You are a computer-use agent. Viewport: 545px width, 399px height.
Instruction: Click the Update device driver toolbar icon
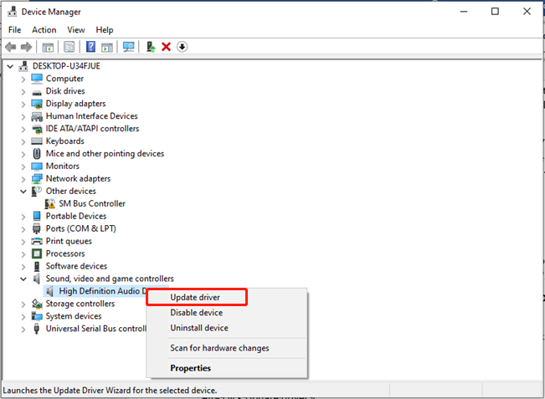tap(151, 47)
